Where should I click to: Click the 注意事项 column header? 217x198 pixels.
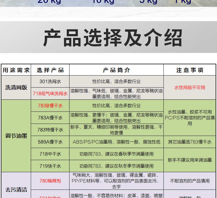190,70
